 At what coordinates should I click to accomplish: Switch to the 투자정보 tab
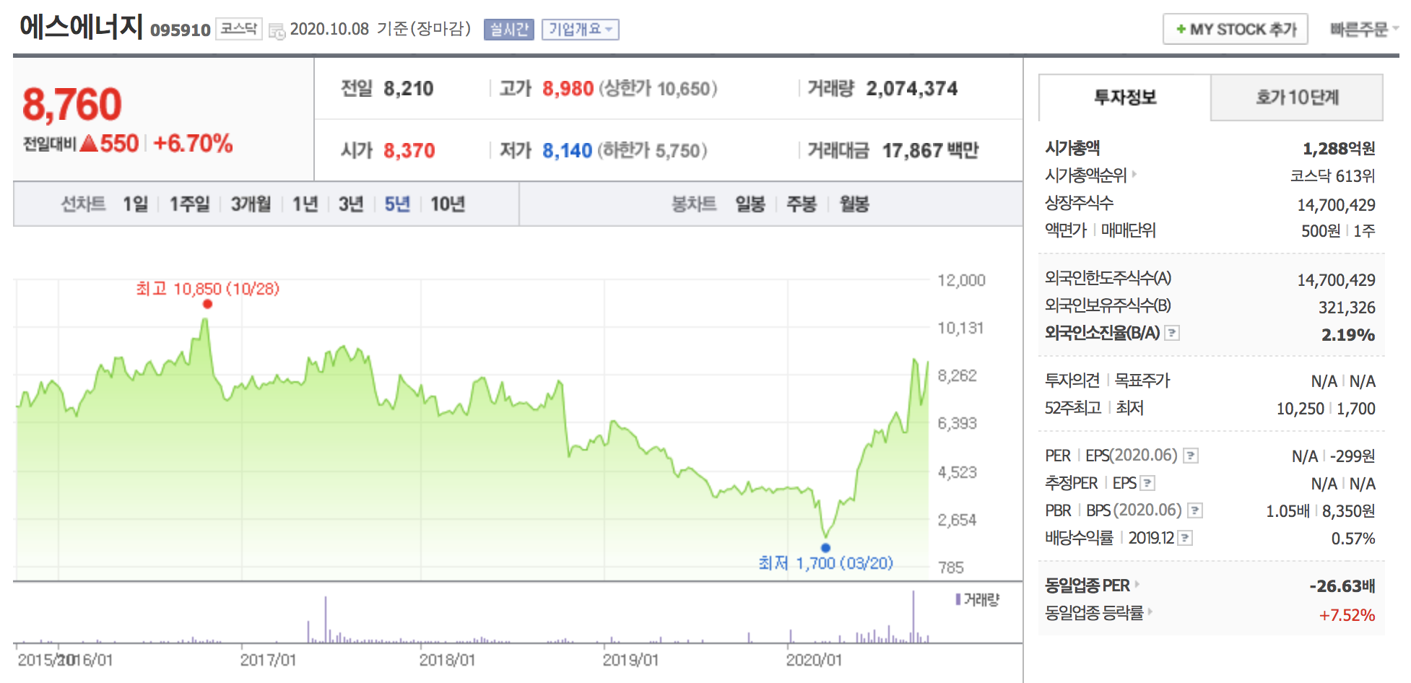1124,97
